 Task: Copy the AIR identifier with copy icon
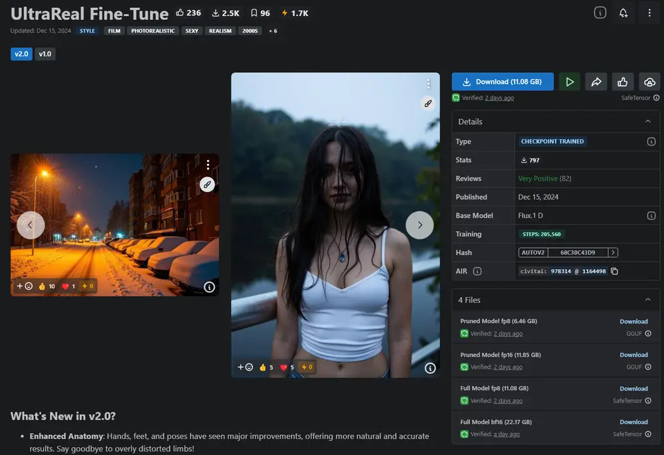coord(614,271)
